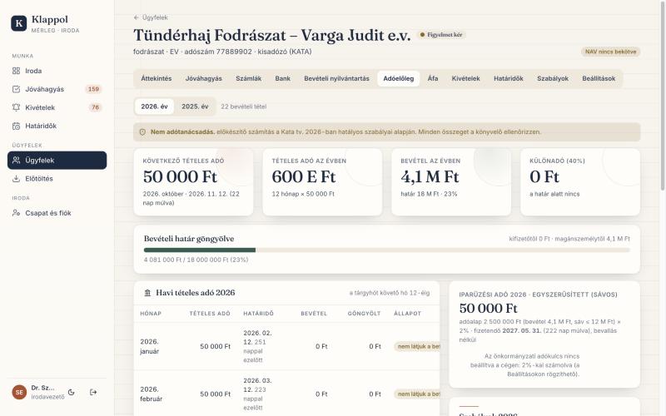The width and height of the screenshot is (666, 416).
Task: Click the február status badge nem látjuk
Action: [417, 394]
